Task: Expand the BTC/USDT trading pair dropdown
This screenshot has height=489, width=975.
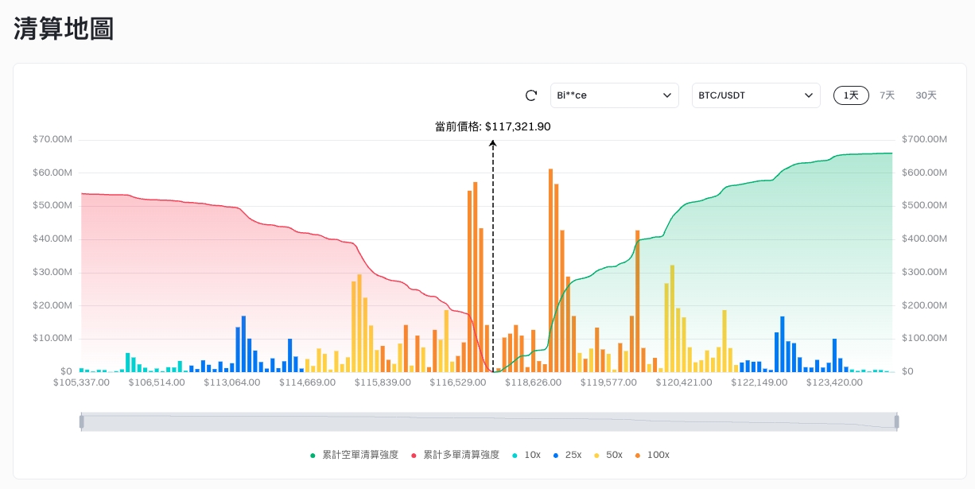Action: click(755, 95)
